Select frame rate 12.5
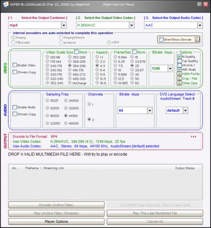Screen dimensions: 211x228 [x=115, y=78]
